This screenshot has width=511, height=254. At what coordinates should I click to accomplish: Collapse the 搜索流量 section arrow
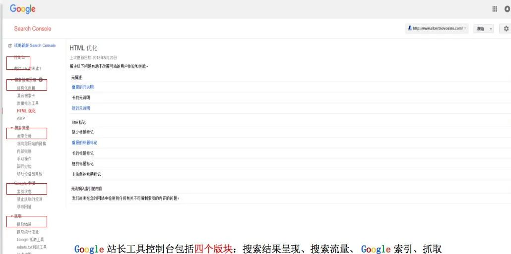point(12,128)
